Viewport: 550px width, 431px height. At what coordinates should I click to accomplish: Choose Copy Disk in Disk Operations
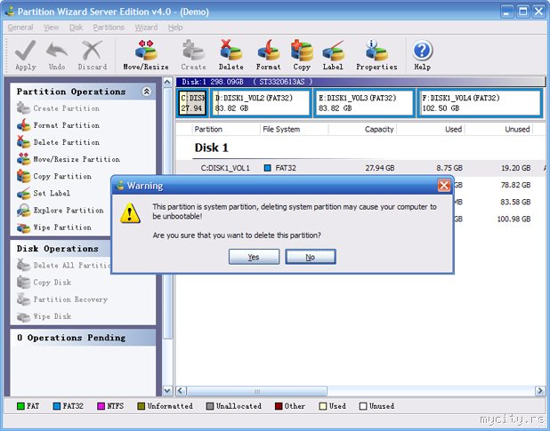(44, 283)
